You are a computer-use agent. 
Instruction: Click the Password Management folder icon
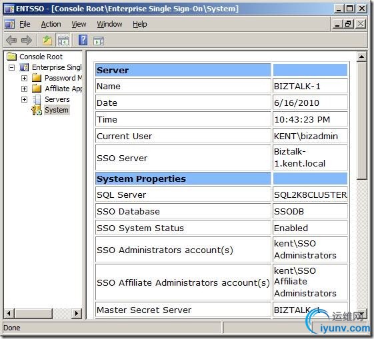pyautogui.click(x=37, y=78)
